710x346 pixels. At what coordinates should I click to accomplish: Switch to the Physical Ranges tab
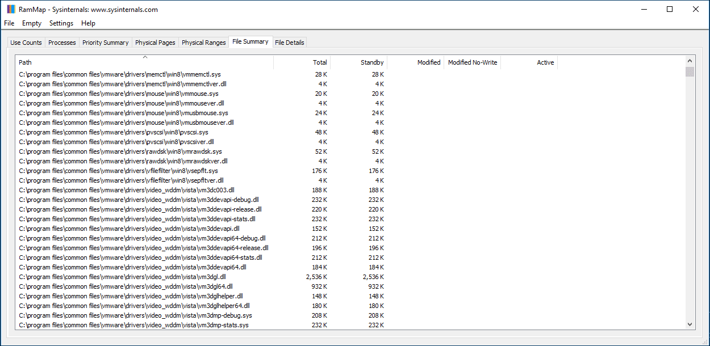203,42
